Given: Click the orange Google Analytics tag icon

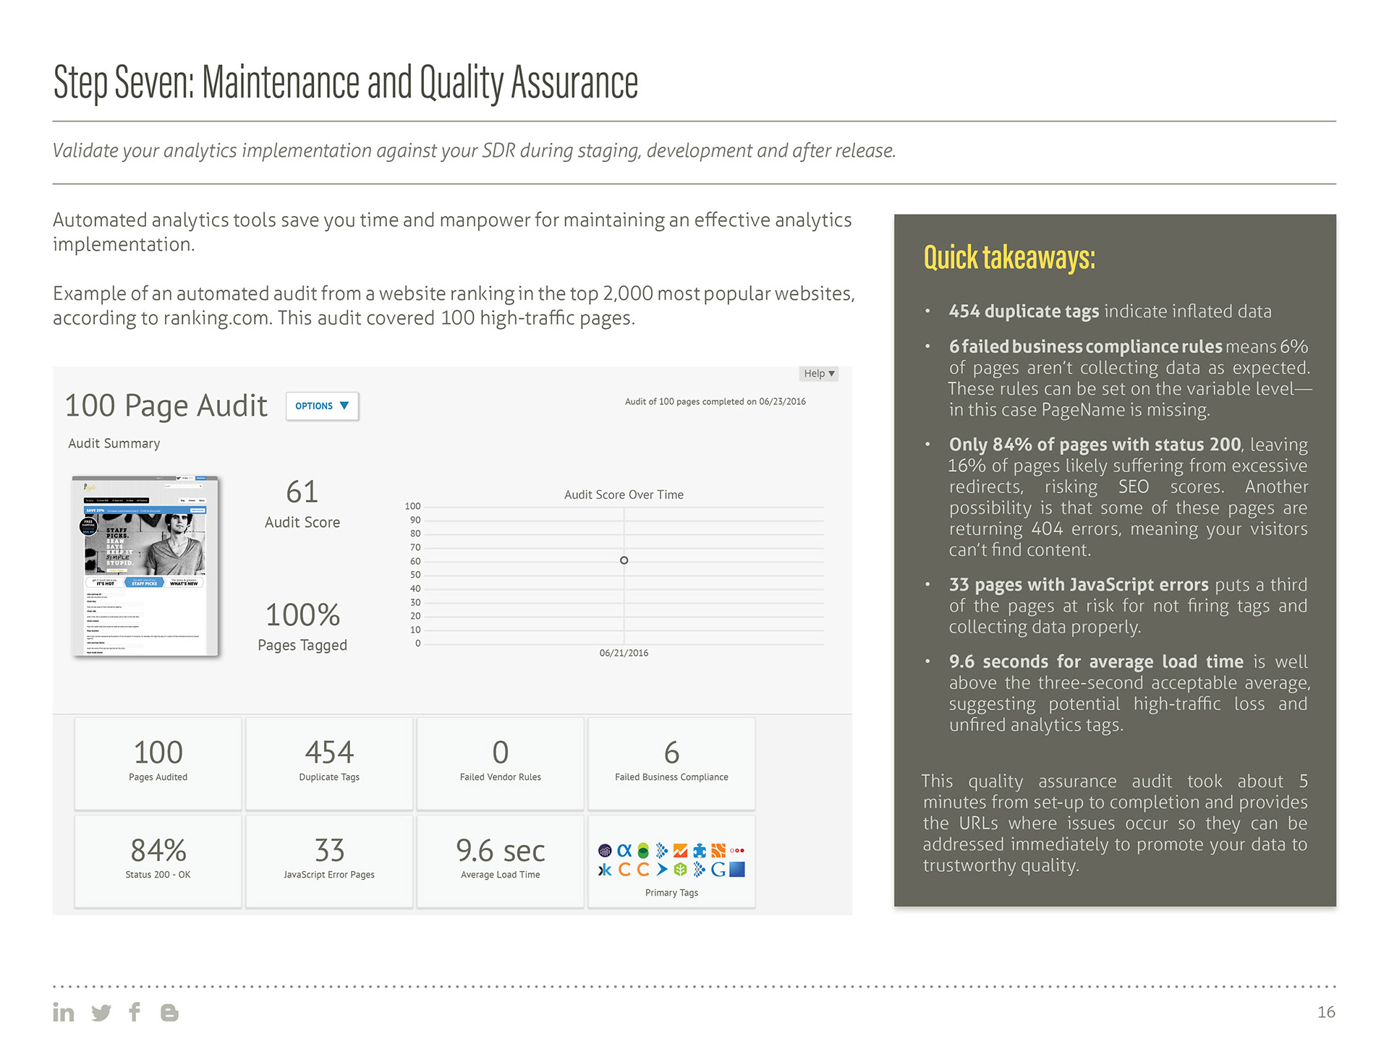Looking at the screenshot, I should click(x=680, y=851).
